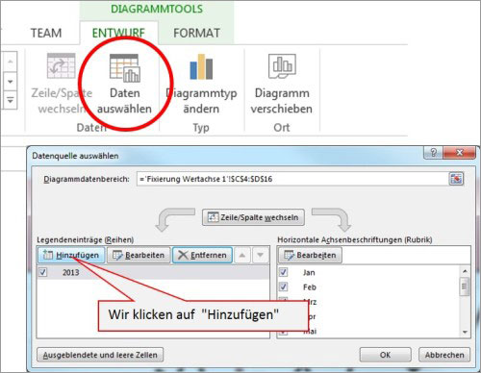Click Hinzufügen to add a series
The width and height of the screenshot is (481, 373).
[x=71, y=255]
